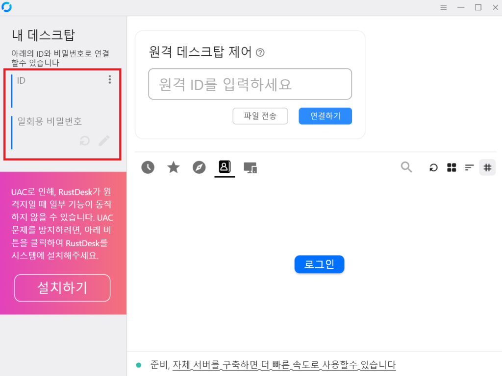Select the address book tab
The image size is (502, 376).
coord(225,167)
